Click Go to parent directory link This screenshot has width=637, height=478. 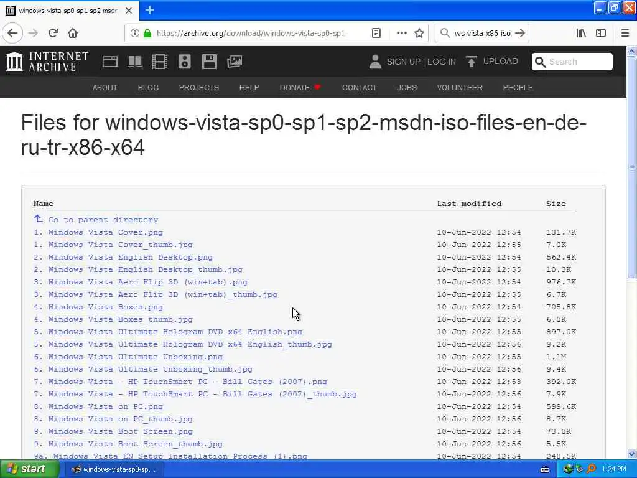(103, 220)
